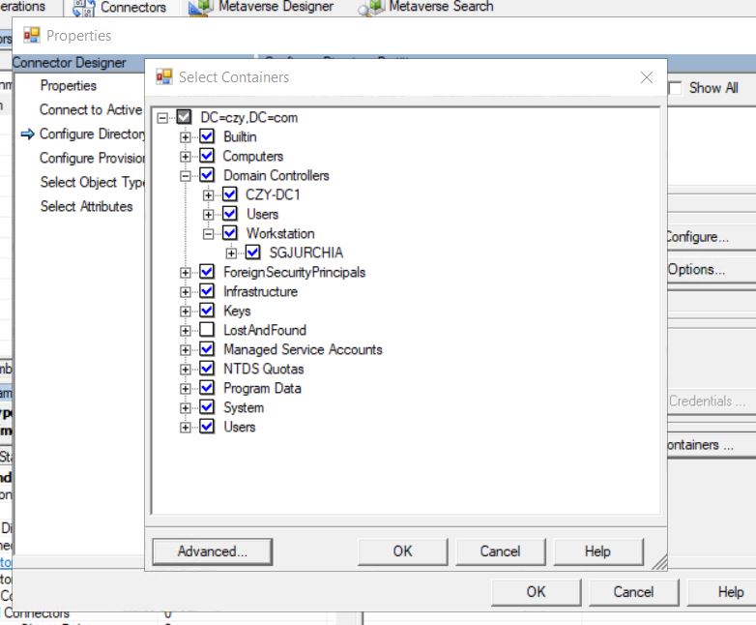Expand the System node
Viewport: 756px width, 625px height.
click(186, 408)
